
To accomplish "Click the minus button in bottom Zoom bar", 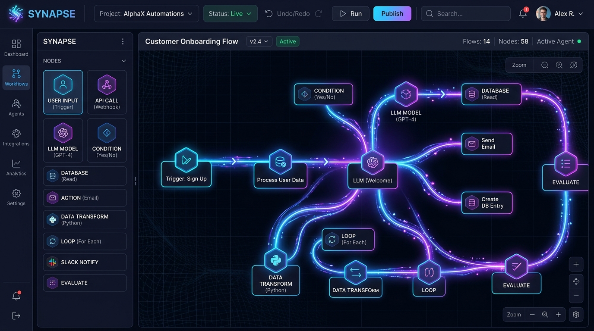I will pos(532,315).
